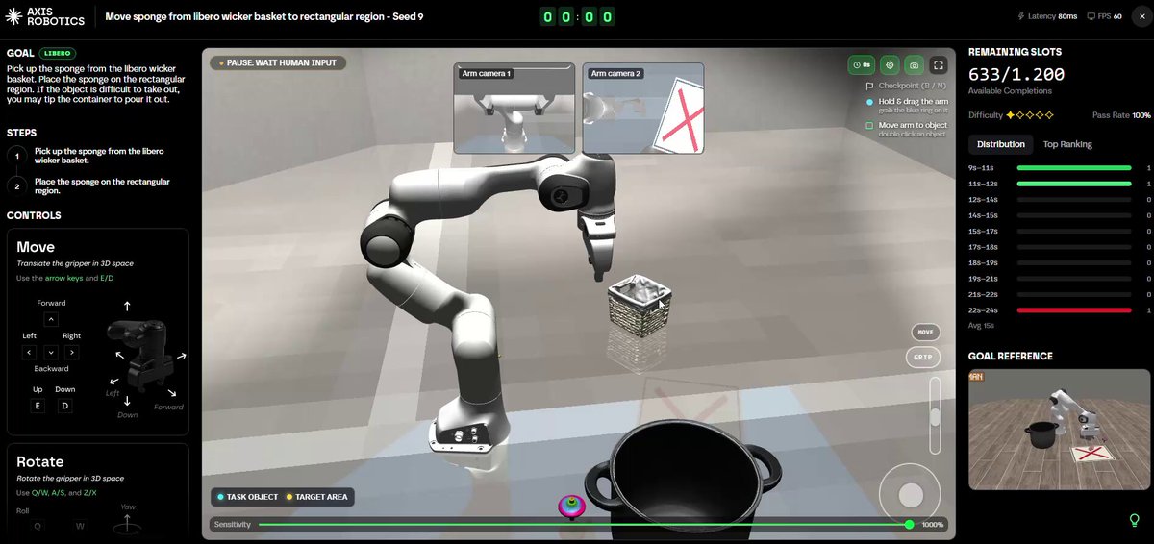This screenshot has width=1154, height=544.
Task: Click the Avg 15s text
Action: pos(981,325)
